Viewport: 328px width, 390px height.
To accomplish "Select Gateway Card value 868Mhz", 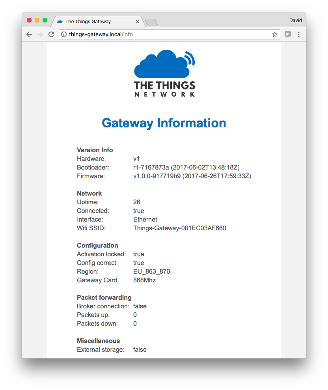I will (x=144, y=280).
